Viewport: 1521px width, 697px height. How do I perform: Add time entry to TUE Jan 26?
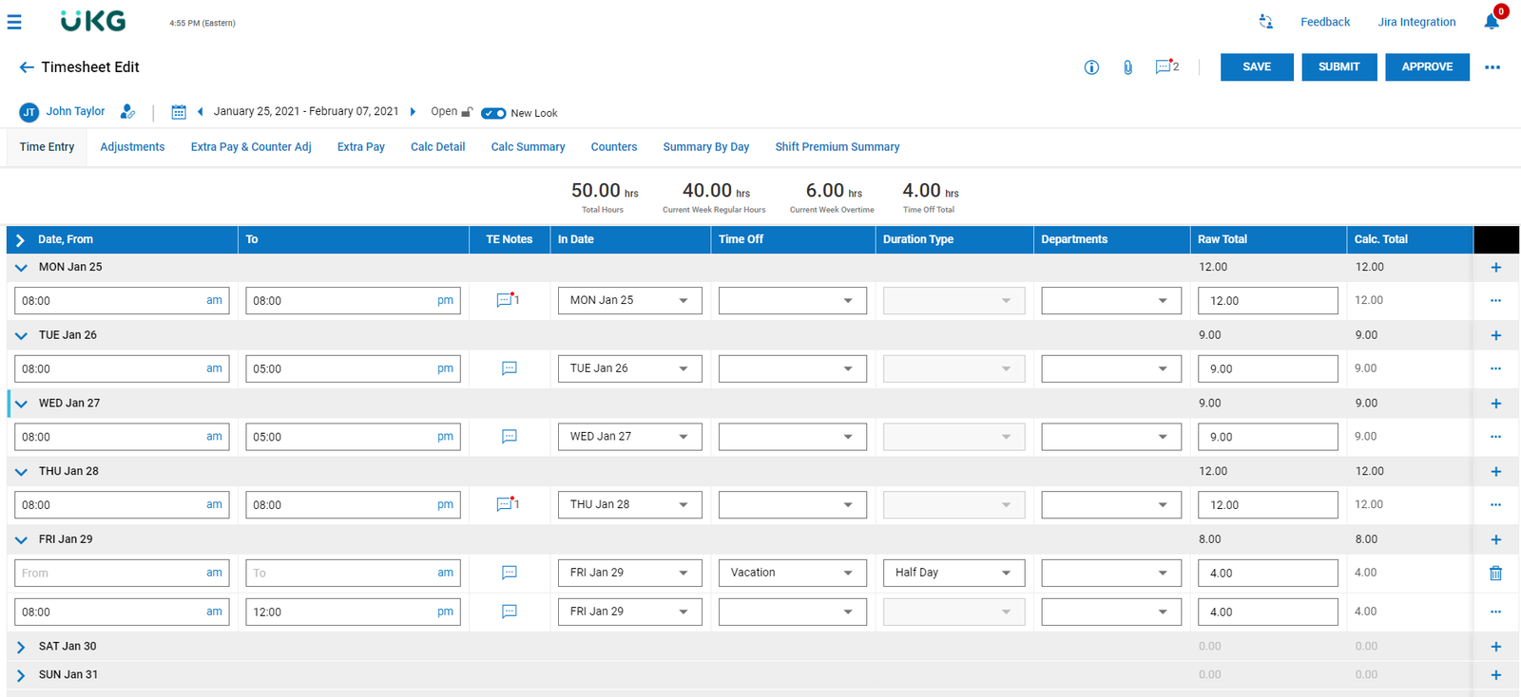[x=1495, y=335]
